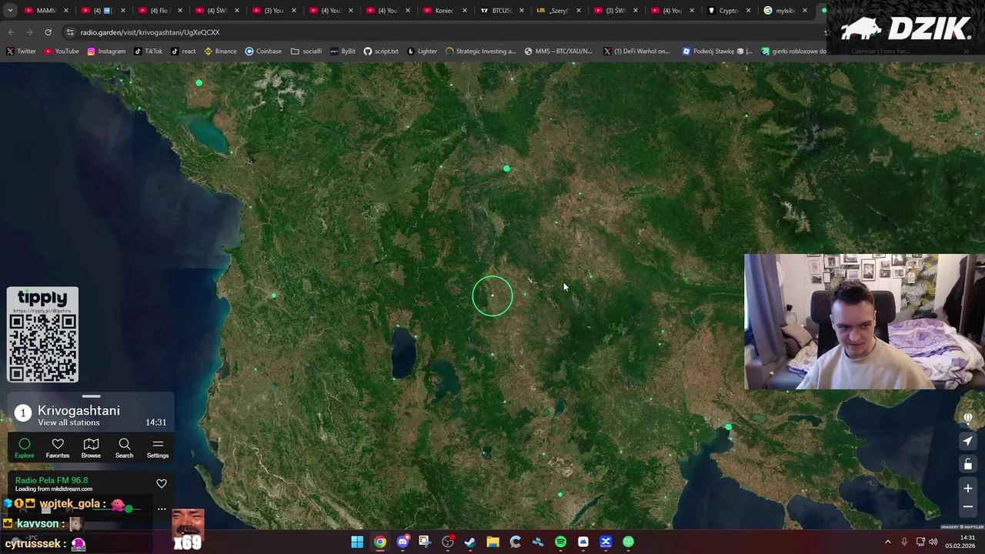The width and height of the screenshot is (985, 554).
Task: Click the balloon icon above locate arrow
Action: coord(968,418)
